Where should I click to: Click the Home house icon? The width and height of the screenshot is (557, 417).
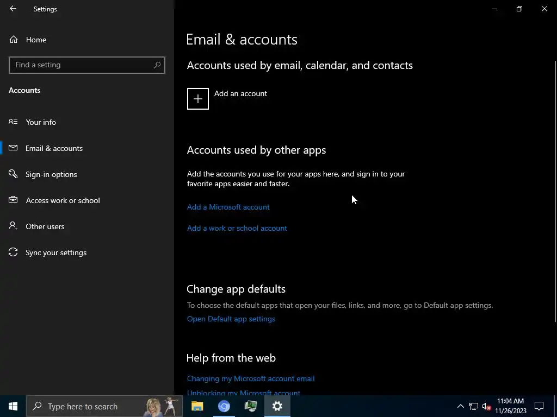click(14, 39)
